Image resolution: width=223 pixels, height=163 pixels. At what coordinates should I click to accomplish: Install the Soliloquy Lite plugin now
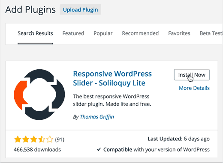[192, 75]
